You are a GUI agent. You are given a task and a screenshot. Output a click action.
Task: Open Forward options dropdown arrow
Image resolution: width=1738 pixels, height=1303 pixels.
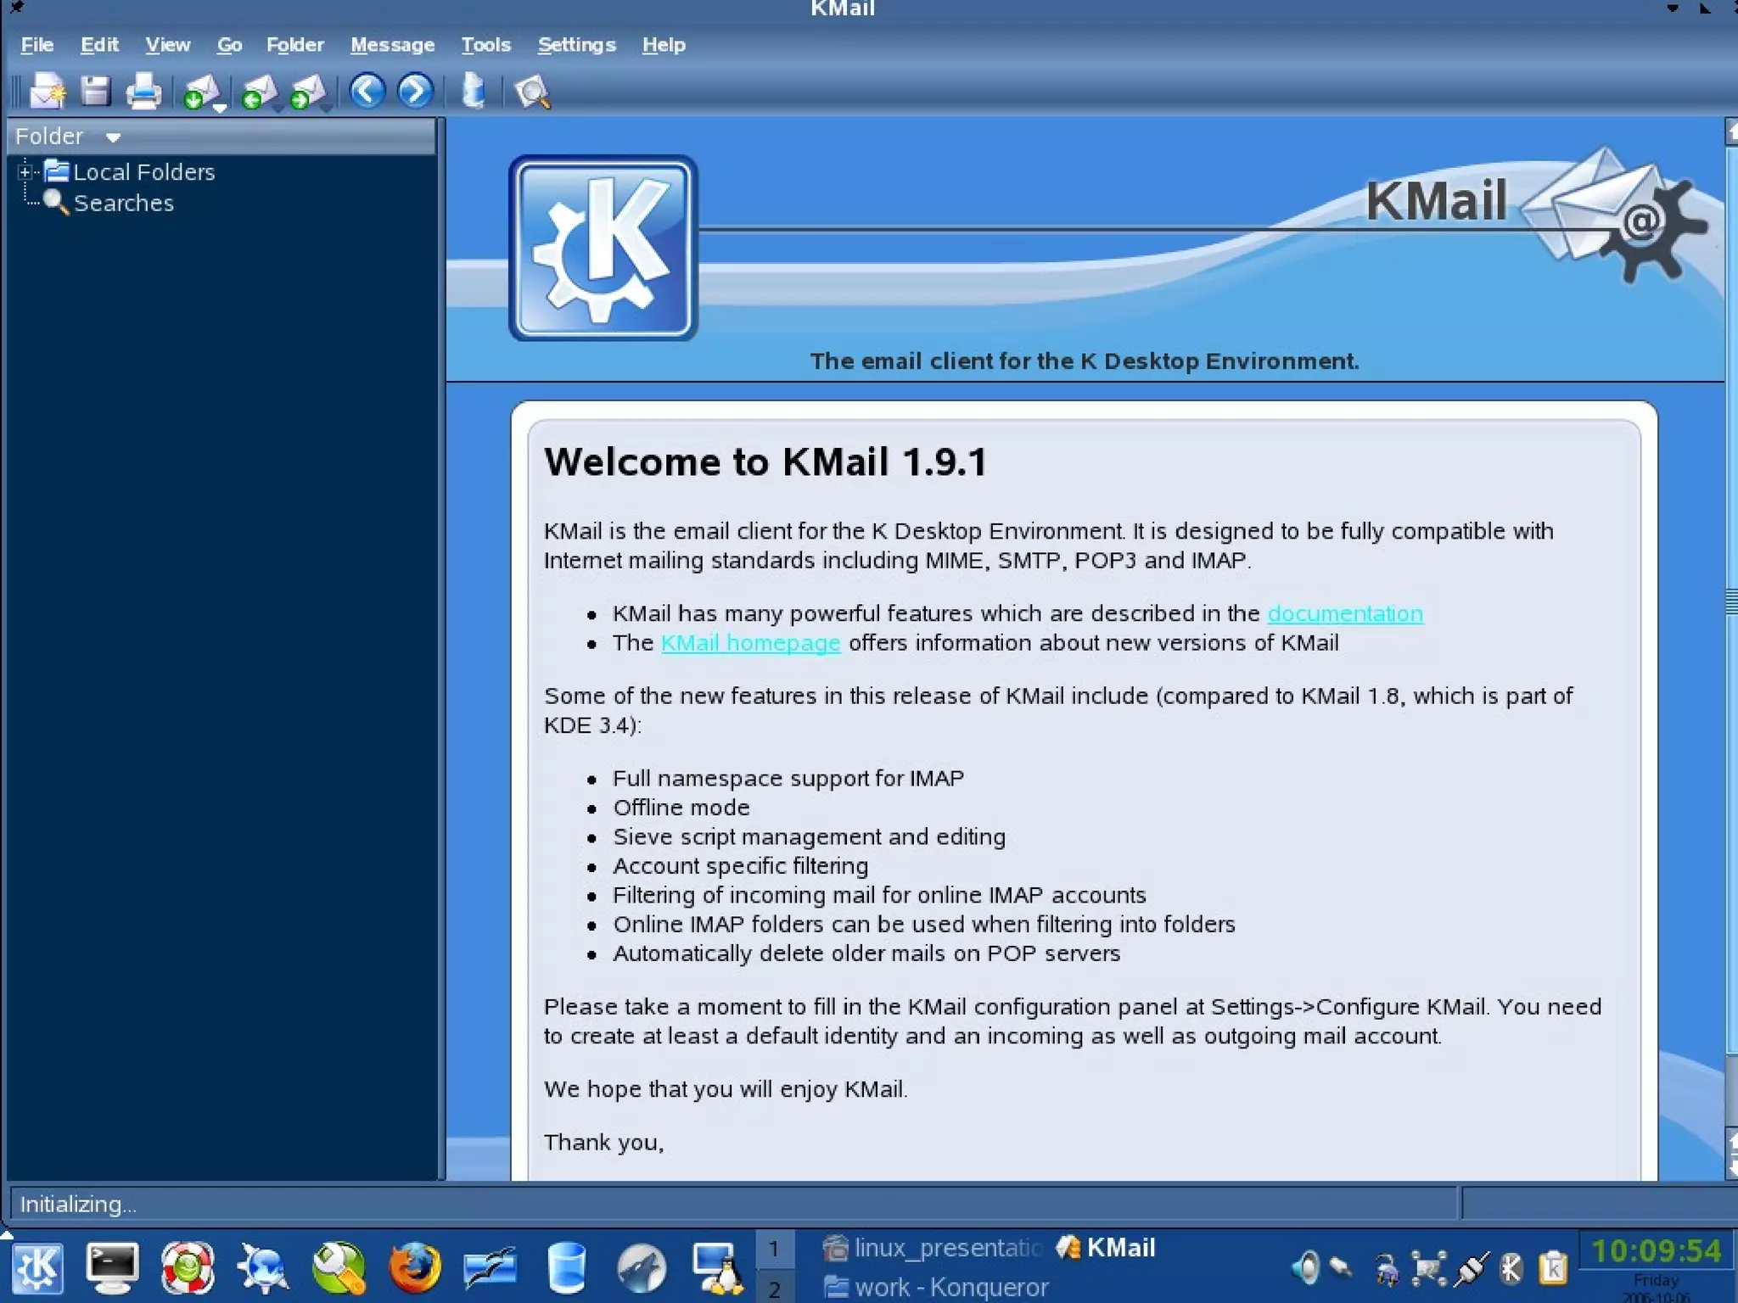[x=327, y=109]
